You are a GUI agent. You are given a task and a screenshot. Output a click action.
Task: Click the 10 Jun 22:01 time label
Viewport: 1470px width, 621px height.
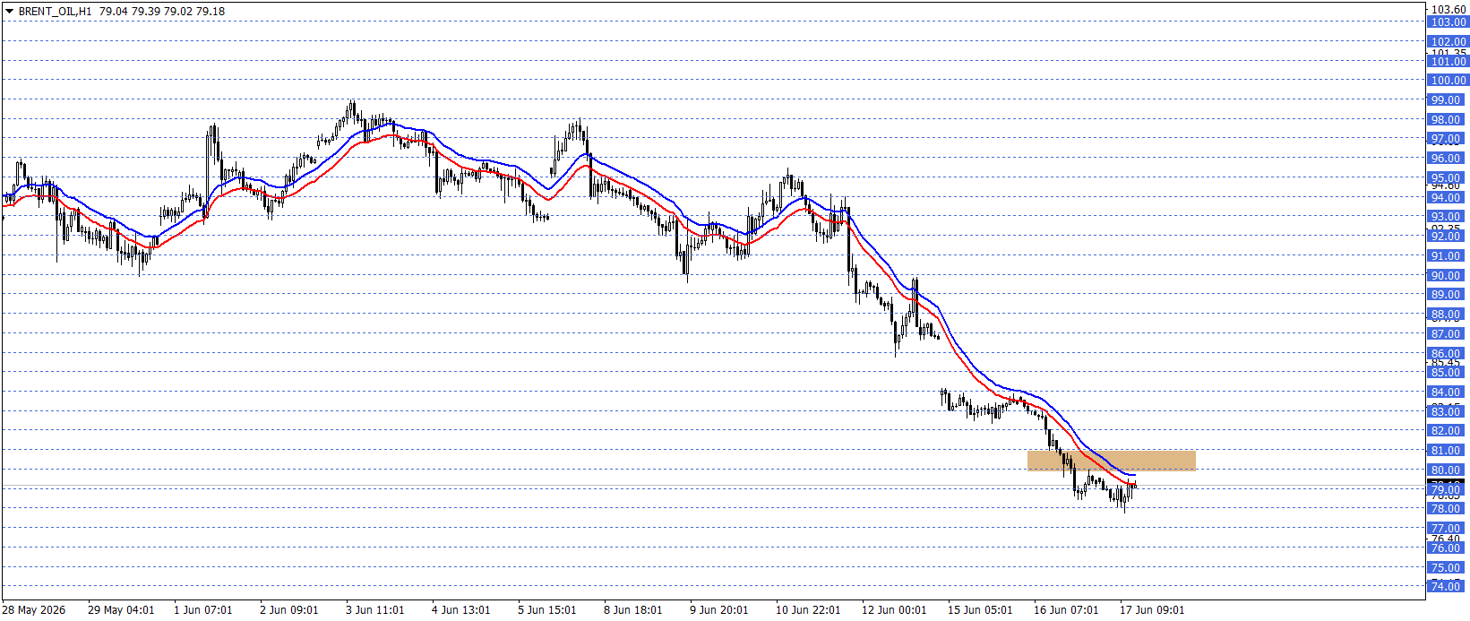[809, 610]
